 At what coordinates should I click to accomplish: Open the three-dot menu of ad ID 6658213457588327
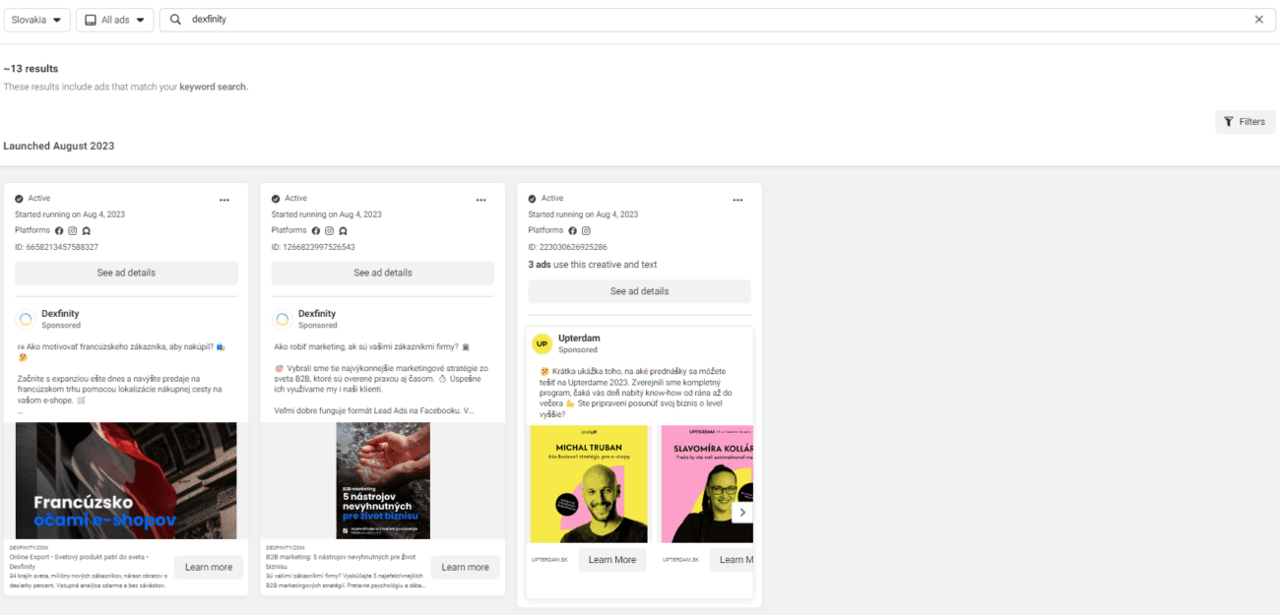[224, 200]
